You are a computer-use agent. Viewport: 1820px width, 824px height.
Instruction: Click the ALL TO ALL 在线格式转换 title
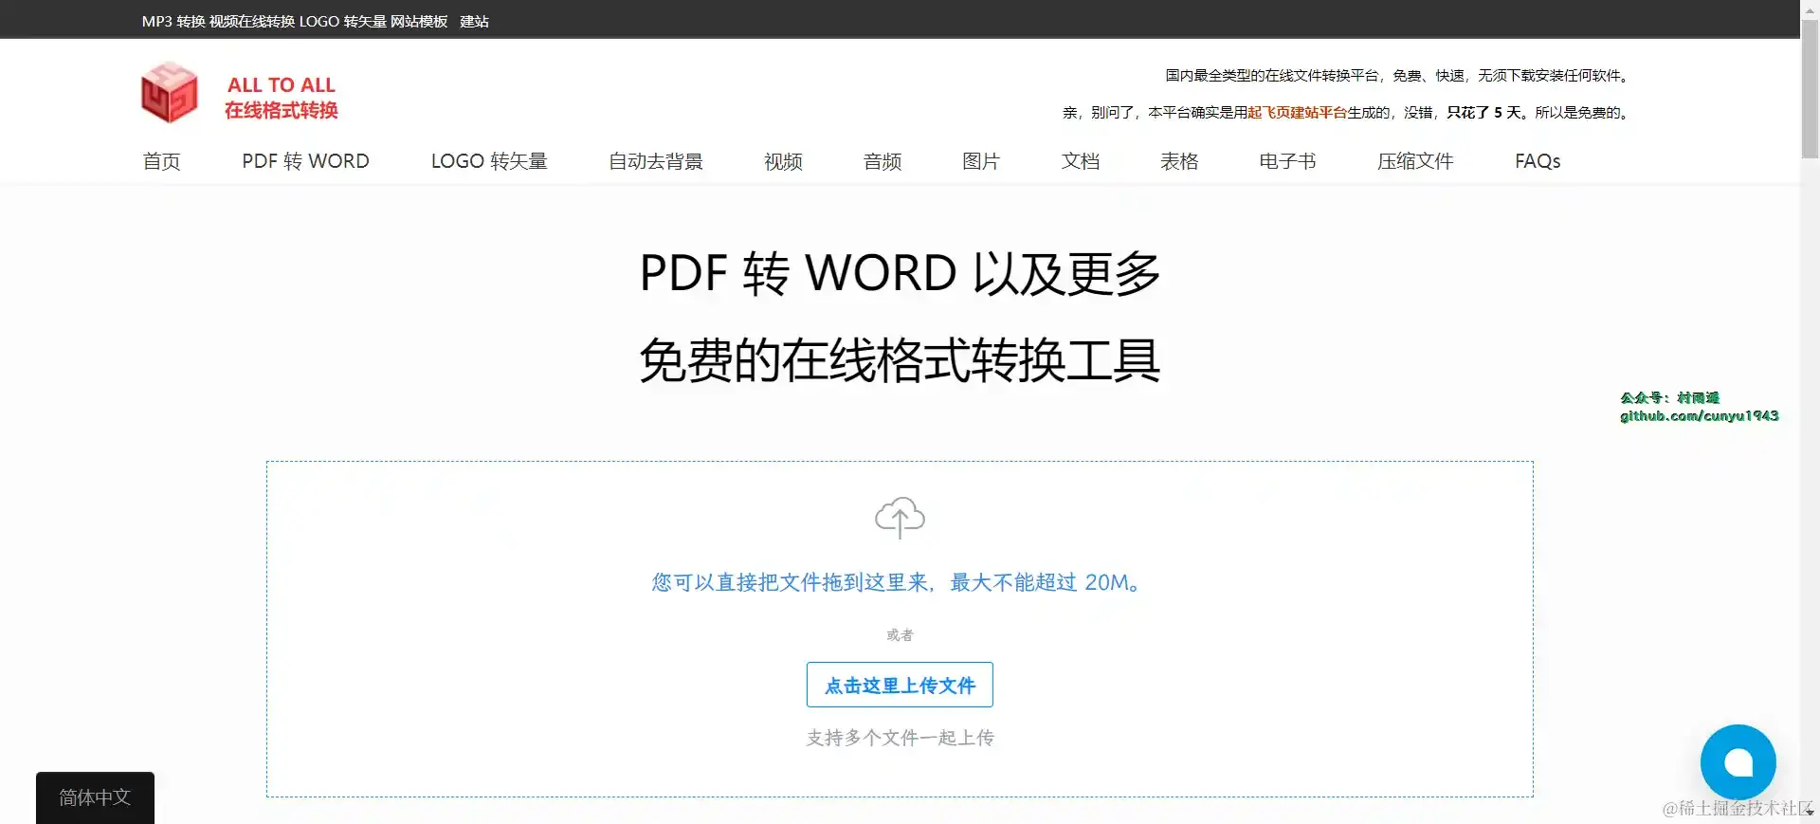point(282,98)
